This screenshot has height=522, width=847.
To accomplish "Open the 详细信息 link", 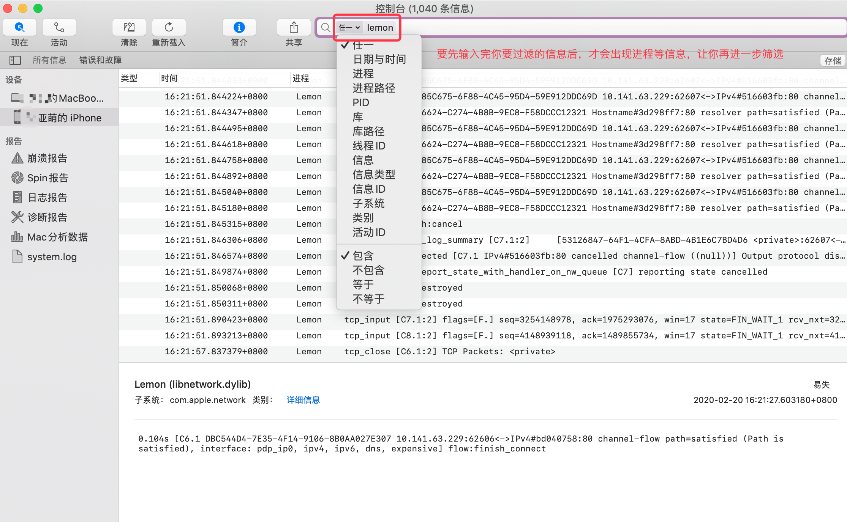I will tap(303, 400).
